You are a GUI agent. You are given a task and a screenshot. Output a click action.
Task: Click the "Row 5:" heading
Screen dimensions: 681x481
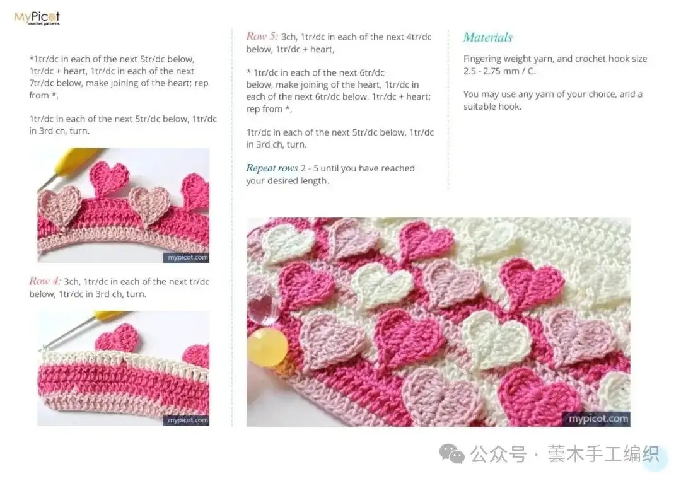pos(262,37)
